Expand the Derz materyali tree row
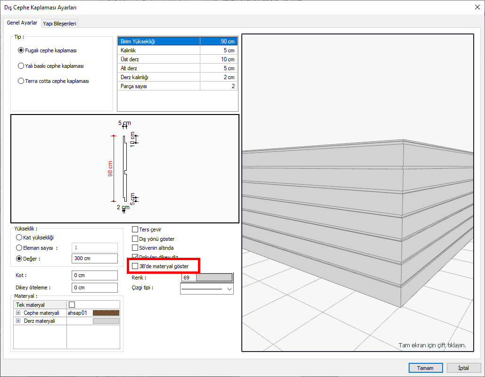This screenshot has height=377, width=485. click(18, 321)
